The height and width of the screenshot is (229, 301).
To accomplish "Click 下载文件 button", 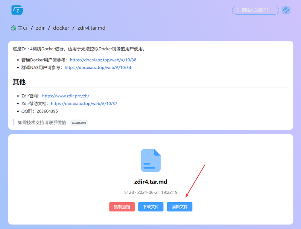I will click(151, 207).
